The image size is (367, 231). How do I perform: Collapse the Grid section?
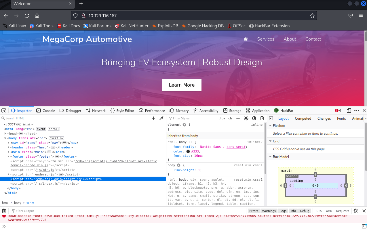[x=270, y=141]
